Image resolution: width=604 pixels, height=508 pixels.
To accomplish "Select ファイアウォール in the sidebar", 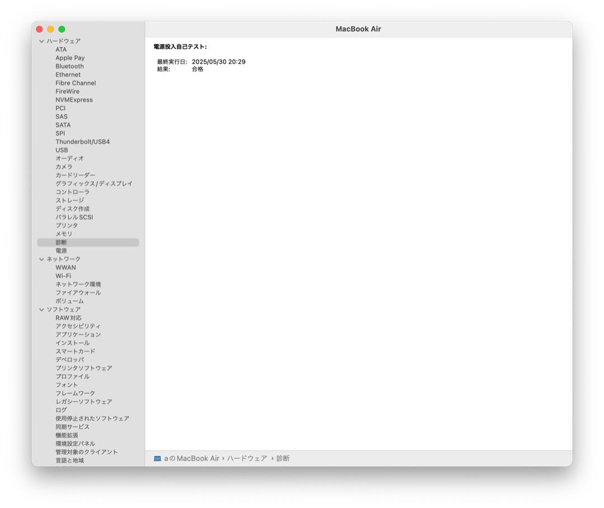I will pos(78,293).
